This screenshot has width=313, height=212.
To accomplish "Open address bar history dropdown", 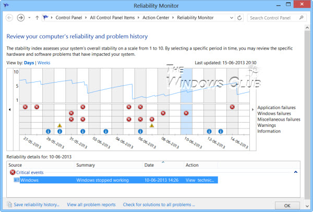I will point(232,18).
